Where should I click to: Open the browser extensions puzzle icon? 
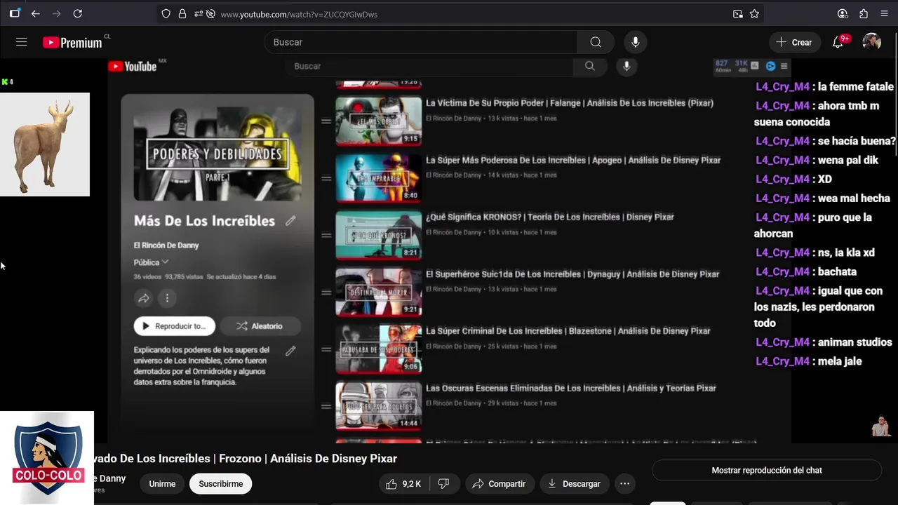864,13
